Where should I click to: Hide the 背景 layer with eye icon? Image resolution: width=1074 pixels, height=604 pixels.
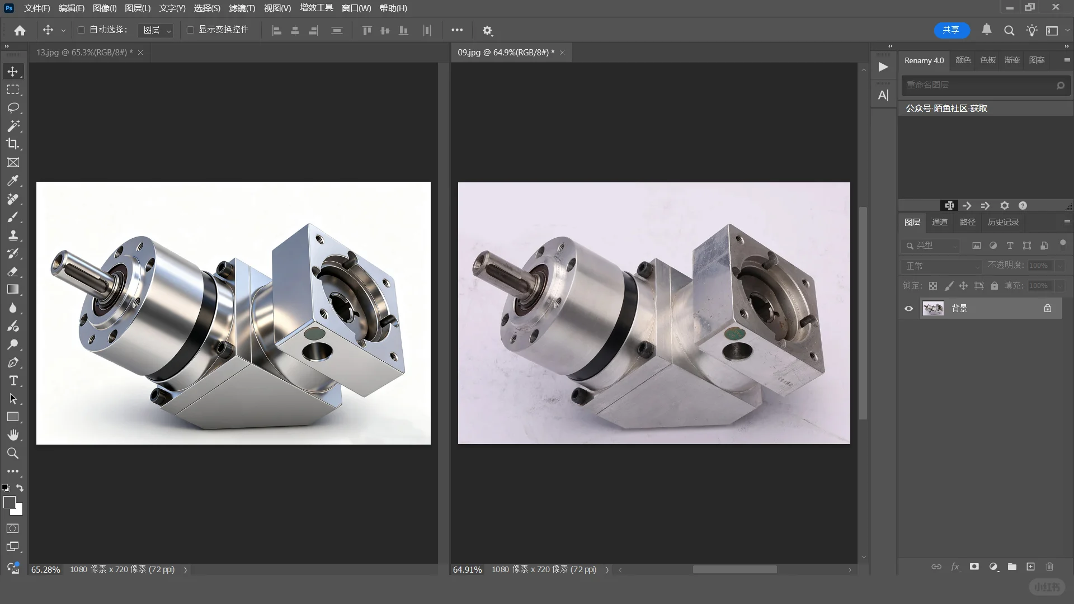click(908, 308)
